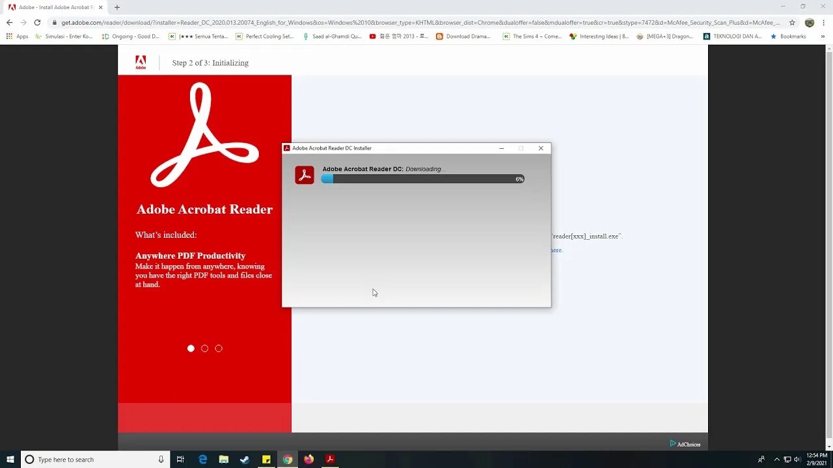This screenshot has width=833, height=468.
Task: Click the 'here.' link behind installer
Action: click(557, 250)
